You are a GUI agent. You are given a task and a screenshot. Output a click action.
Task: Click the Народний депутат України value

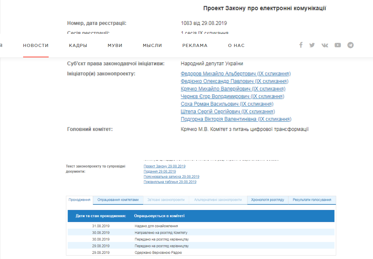coord(212,64)
